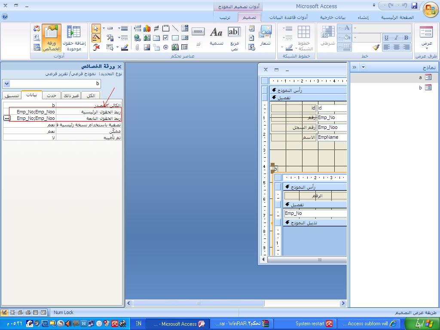Toggle Italic formatting
Screen dimensions: 440x330
pos(396,38)
